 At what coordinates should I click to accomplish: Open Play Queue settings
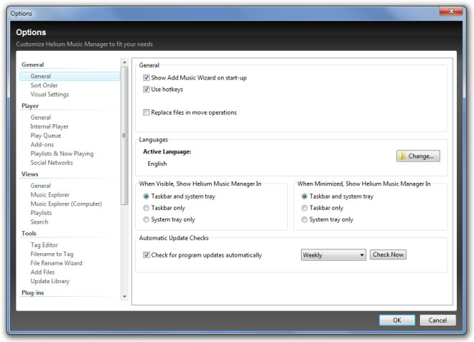[x=46, y=136]
